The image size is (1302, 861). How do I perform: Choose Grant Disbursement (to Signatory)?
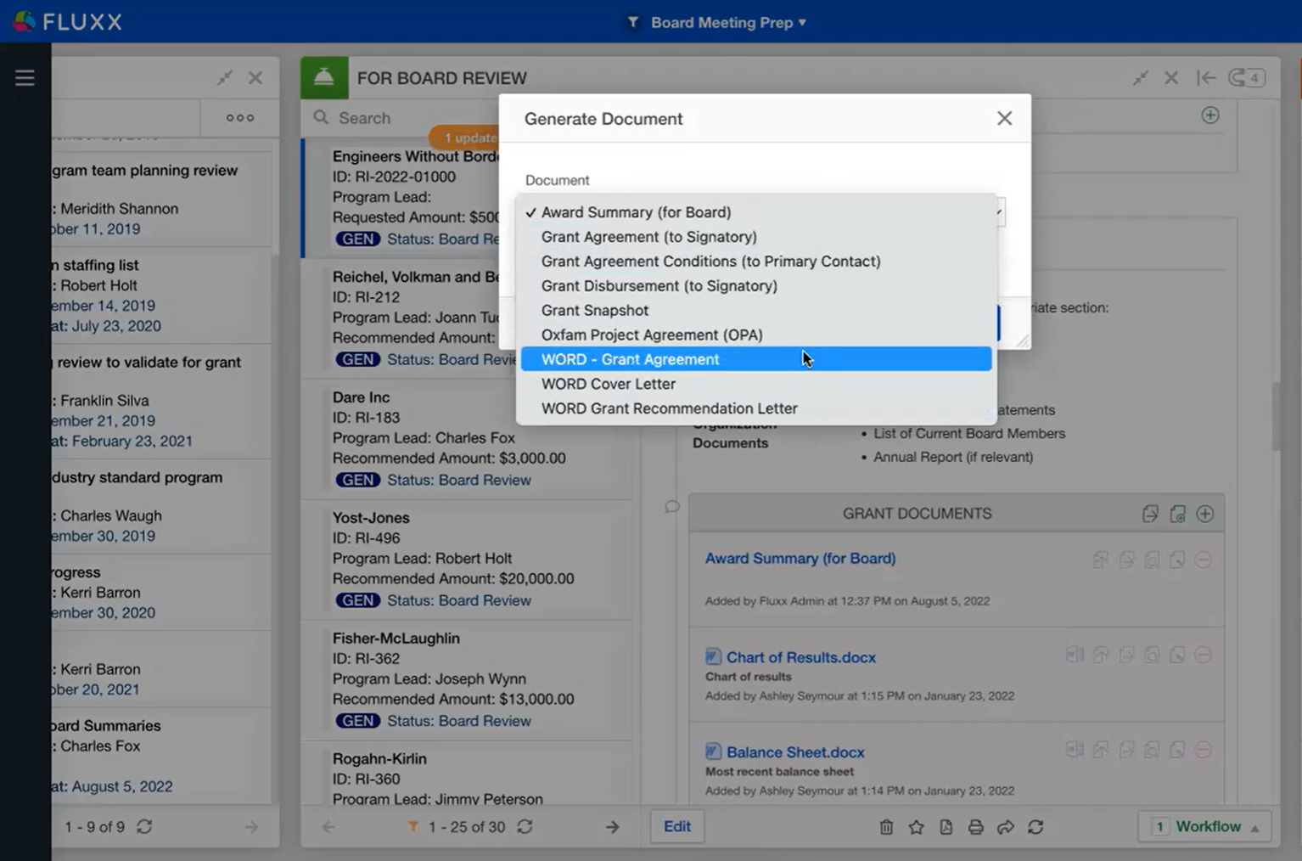coord(756,286)
